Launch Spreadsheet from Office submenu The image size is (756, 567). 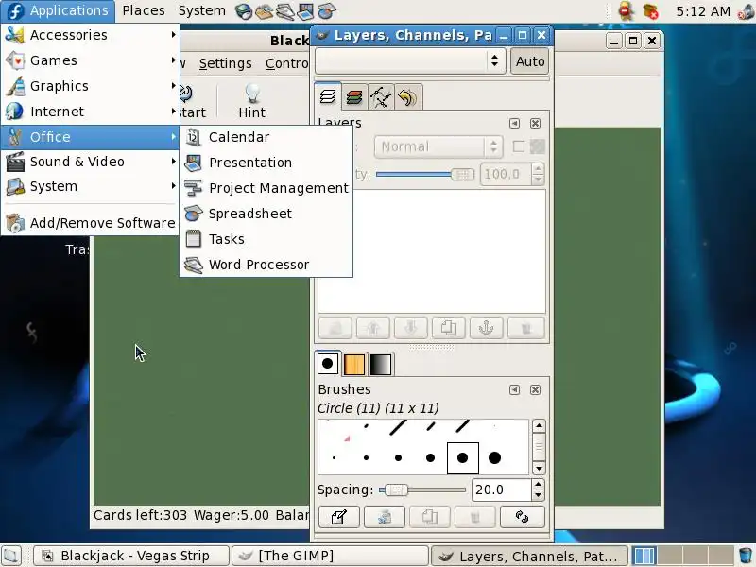click(x=266, y=214)
